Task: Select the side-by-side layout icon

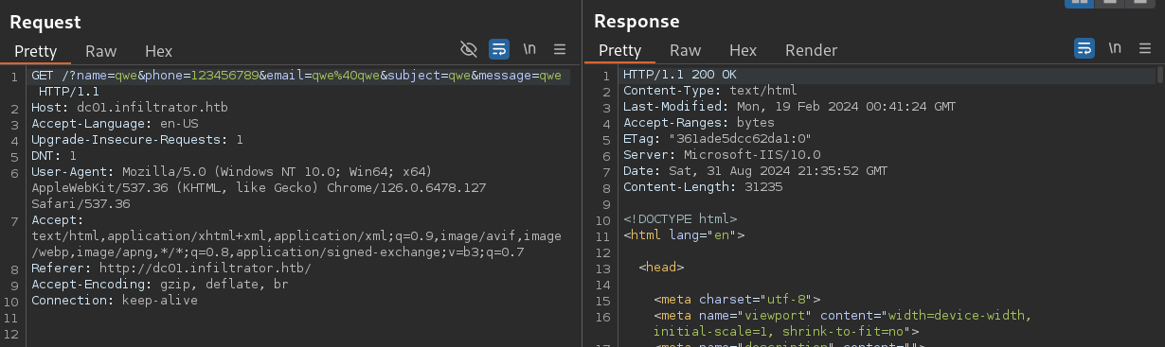Action: (1079, 3)
